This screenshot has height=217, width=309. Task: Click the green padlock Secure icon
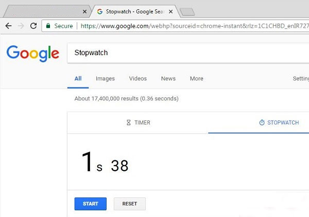[x=48, y=26]
